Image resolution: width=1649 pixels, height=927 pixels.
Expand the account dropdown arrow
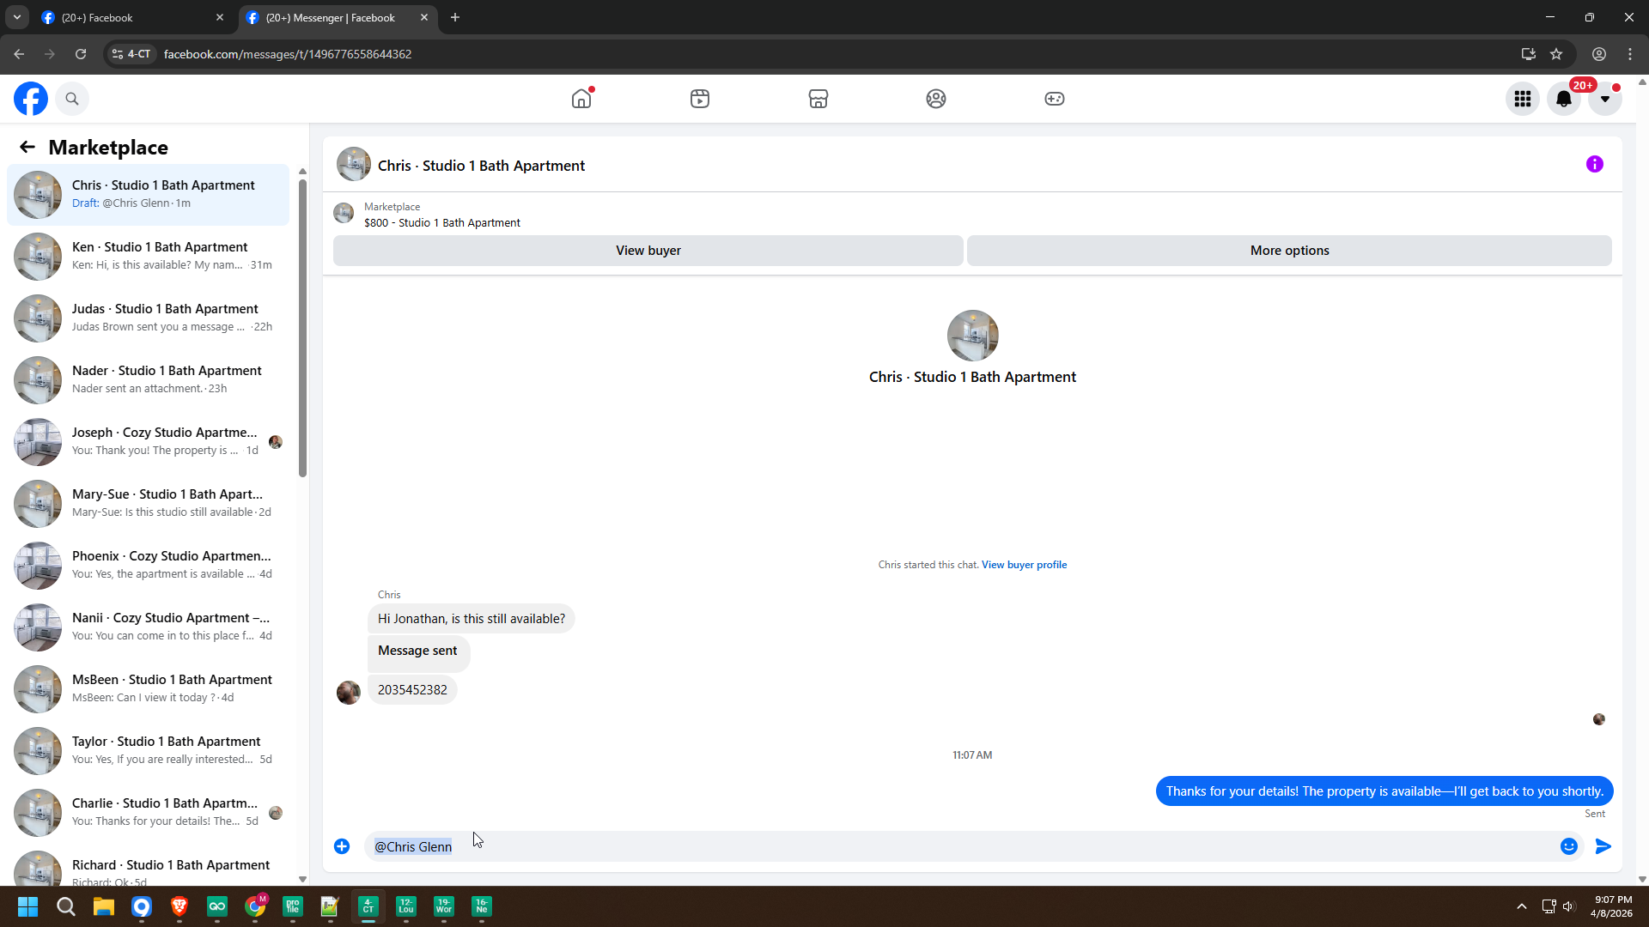pyautogui.click(x=1604, y=99)
